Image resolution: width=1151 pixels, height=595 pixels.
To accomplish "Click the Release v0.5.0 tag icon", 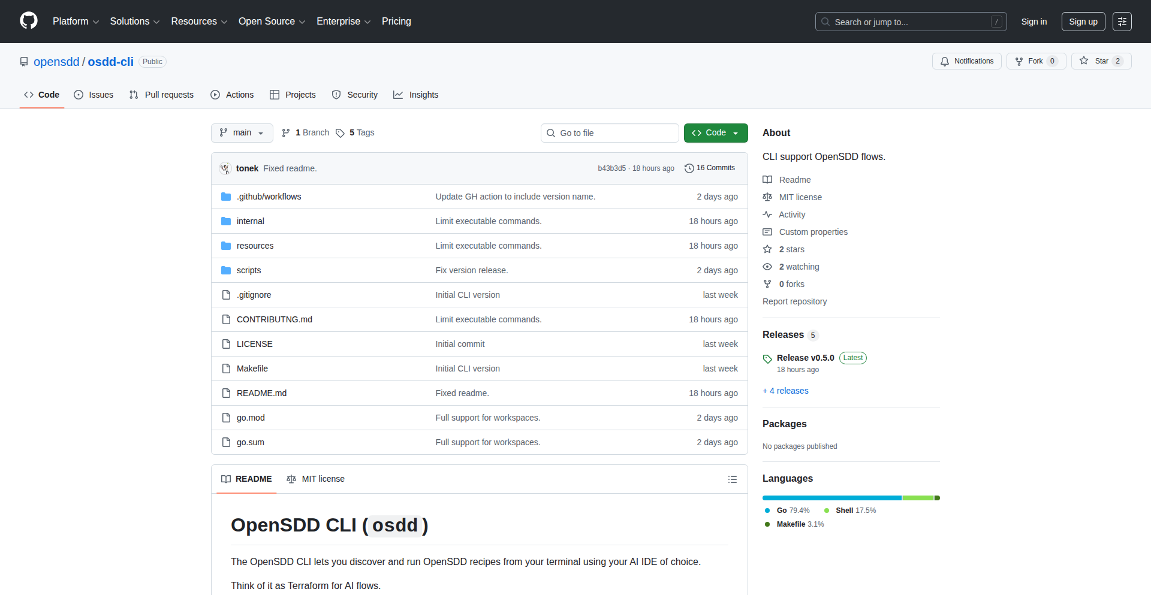I will point(767,359).
